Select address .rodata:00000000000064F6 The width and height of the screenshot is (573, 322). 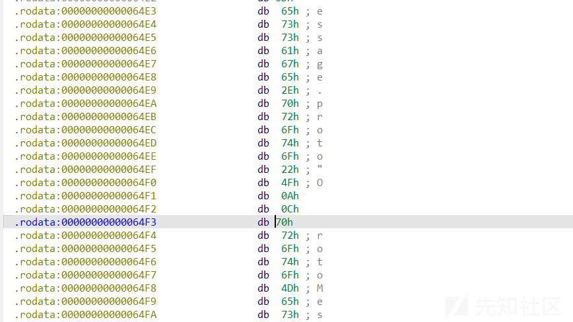(x=85, y=262)
